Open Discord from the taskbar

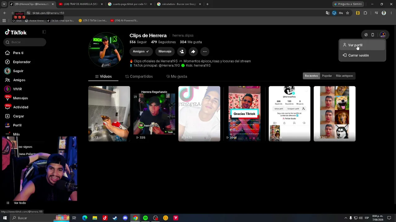point(125,218)
